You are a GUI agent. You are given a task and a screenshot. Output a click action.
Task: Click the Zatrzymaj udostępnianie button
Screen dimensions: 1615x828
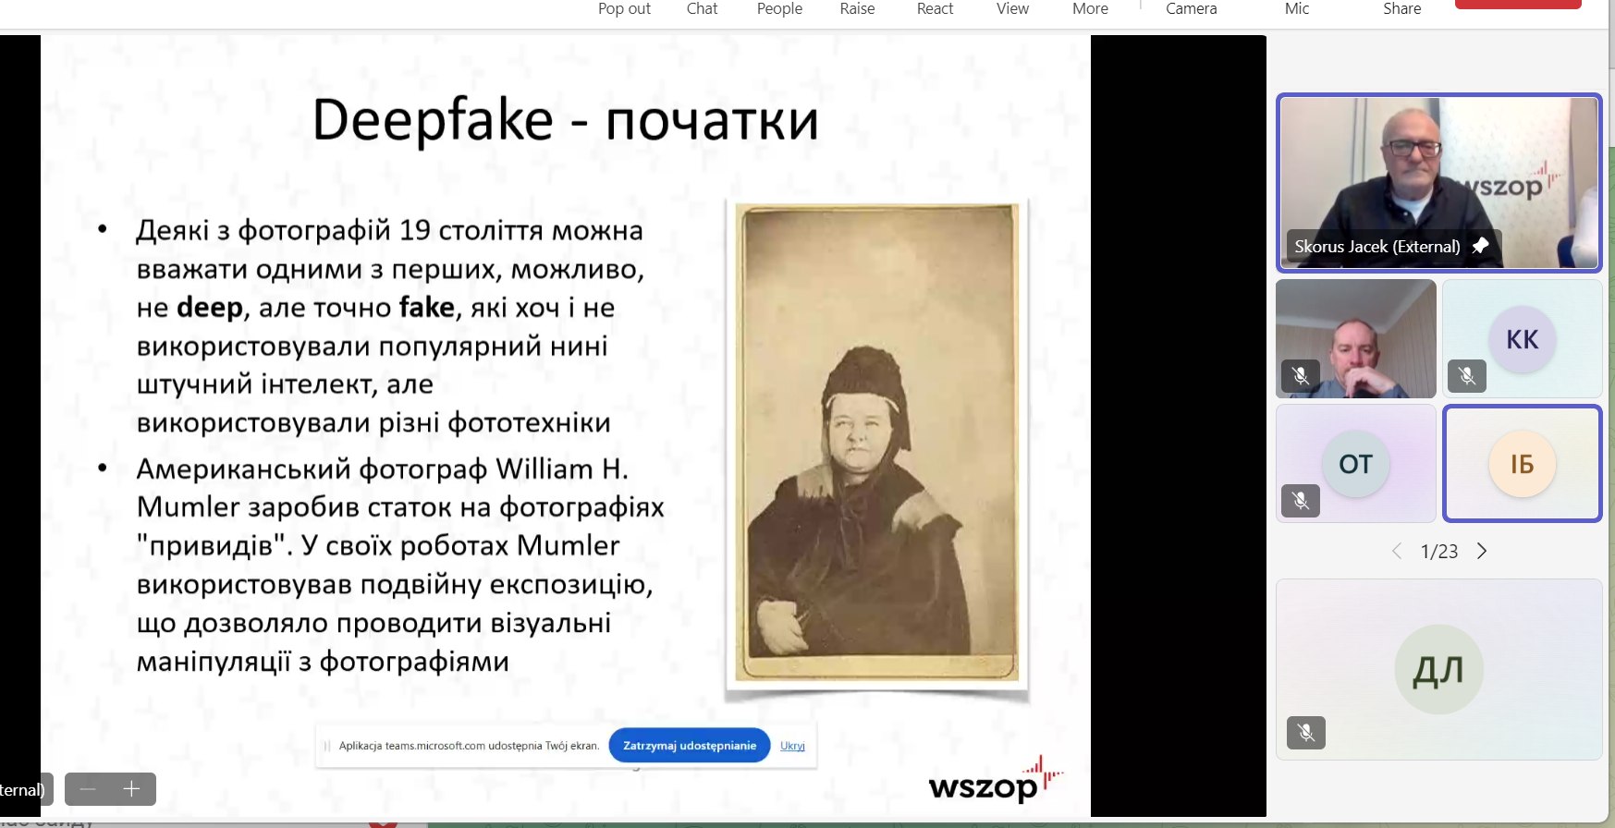pyautogui.click(x=690, y=746)
